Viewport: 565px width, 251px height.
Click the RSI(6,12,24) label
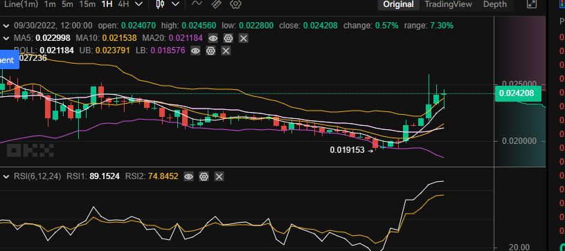tap(37, 176)
